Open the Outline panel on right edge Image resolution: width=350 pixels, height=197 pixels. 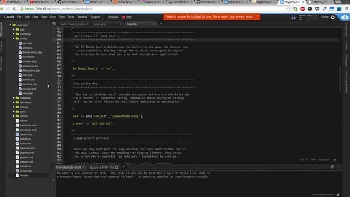[346, 45]
